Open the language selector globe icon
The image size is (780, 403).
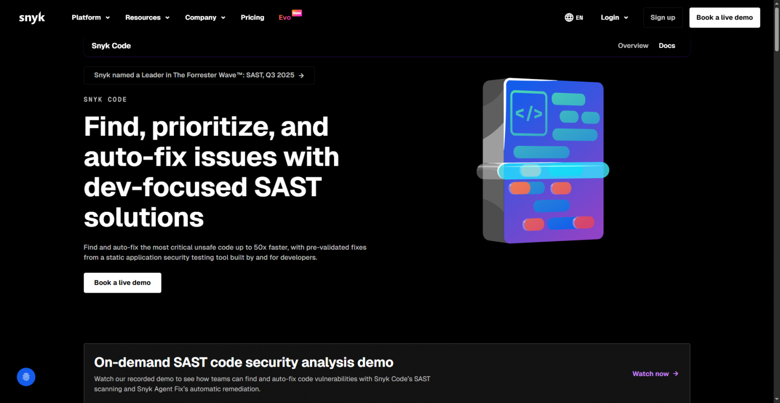click(568, 17)
